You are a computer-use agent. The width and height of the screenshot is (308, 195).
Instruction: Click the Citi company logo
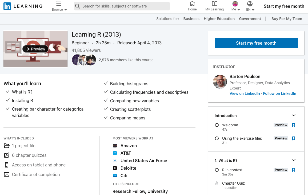(115, 175)
